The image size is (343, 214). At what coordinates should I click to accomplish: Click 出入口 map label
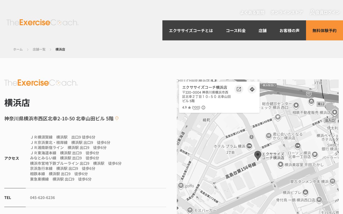(x=330, y=120)
